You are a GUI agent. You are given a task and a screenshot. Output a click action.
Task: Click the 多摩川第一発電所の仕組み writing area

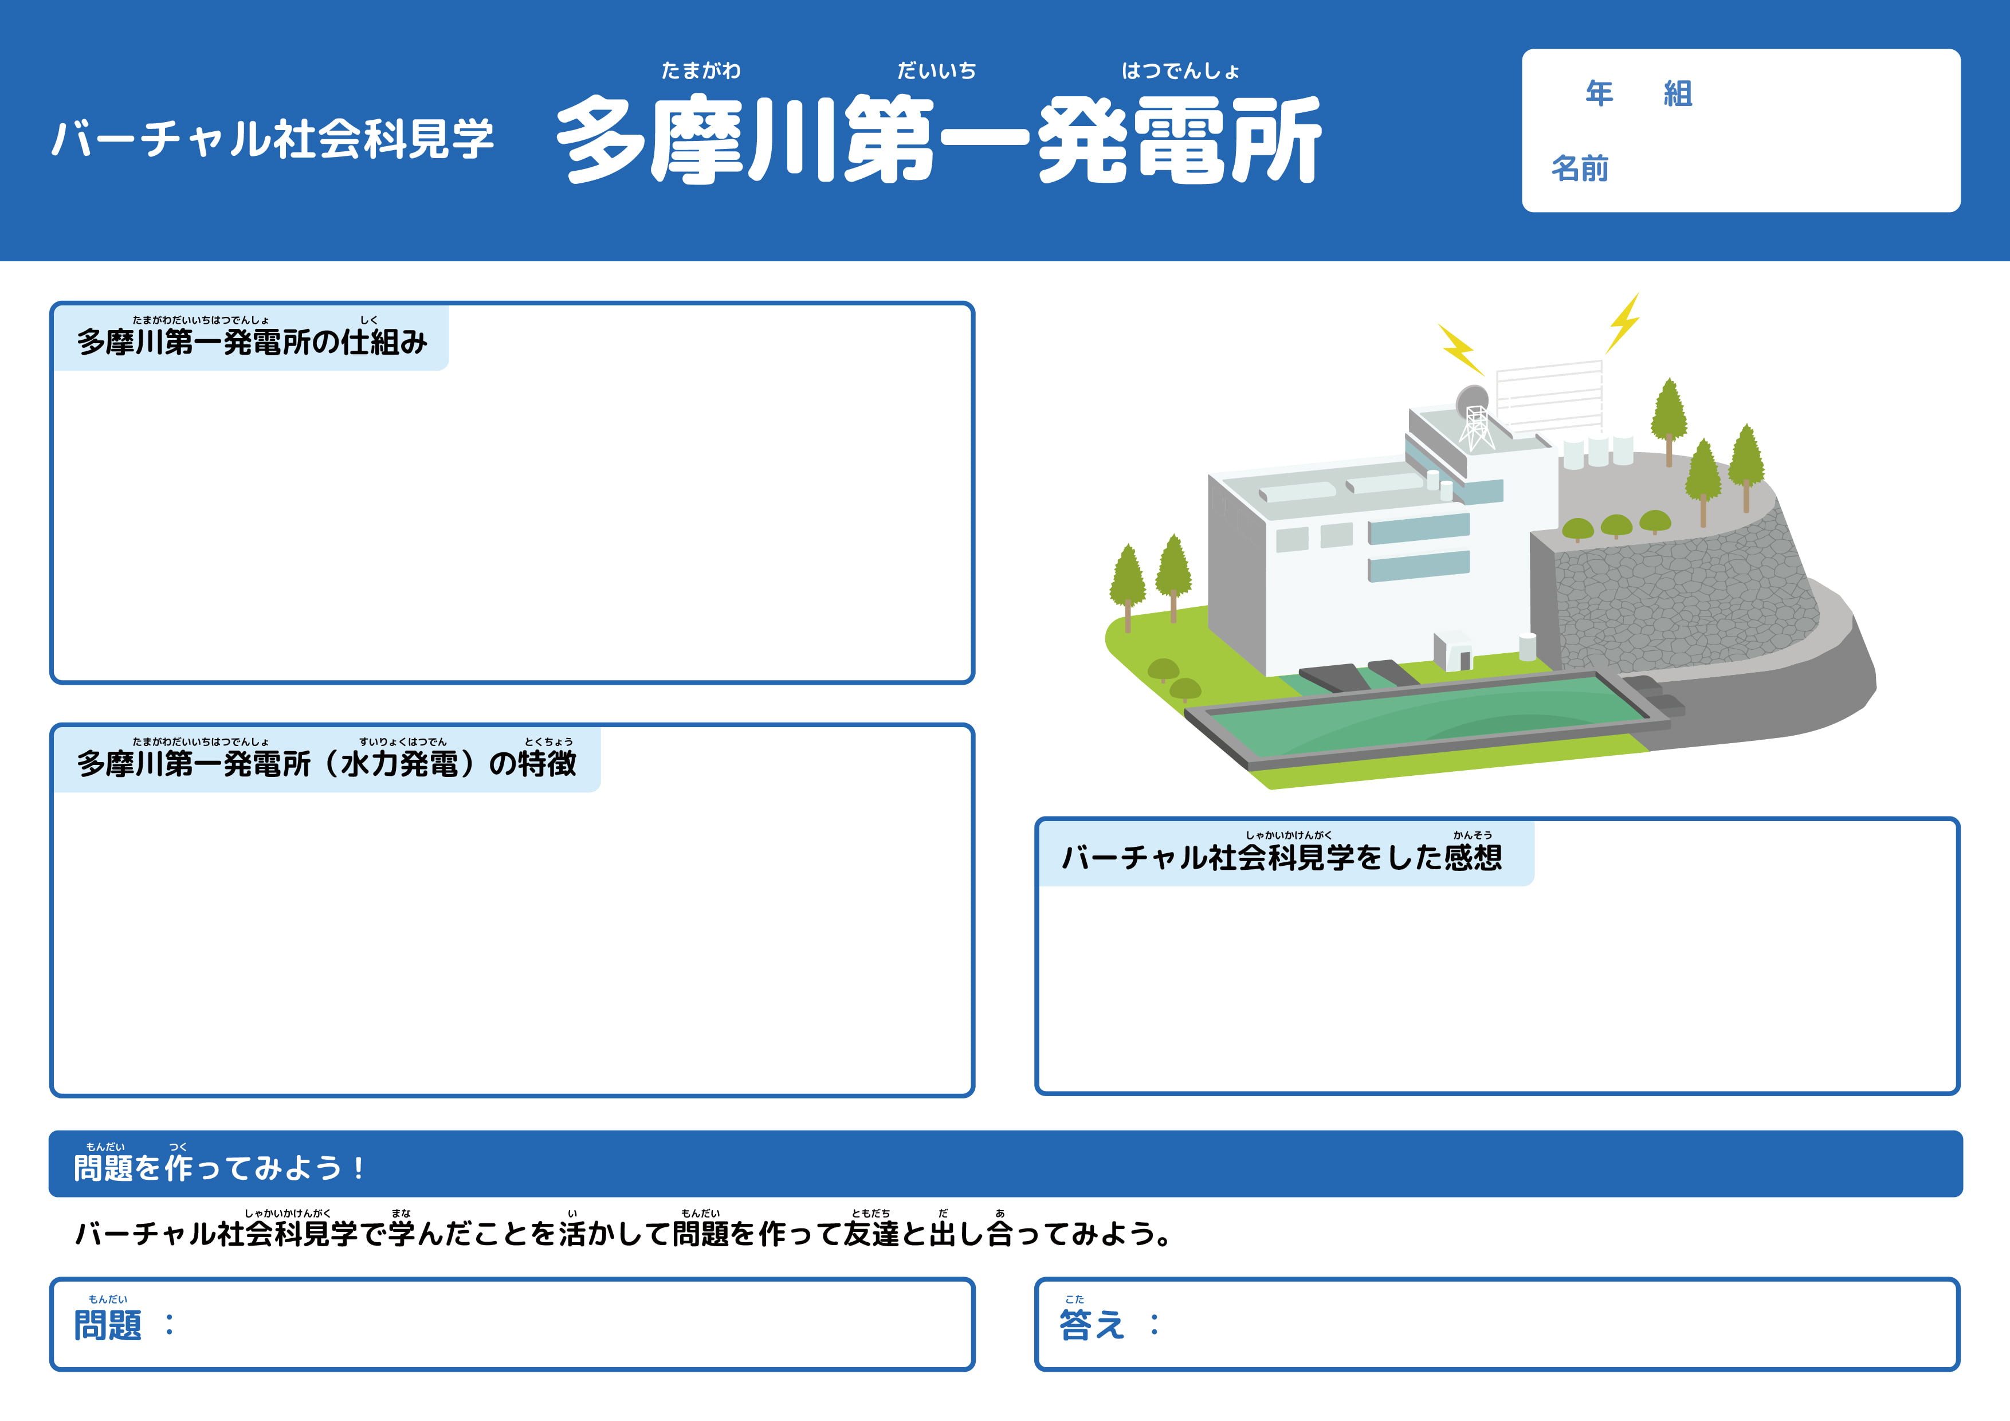coord(512,525)
